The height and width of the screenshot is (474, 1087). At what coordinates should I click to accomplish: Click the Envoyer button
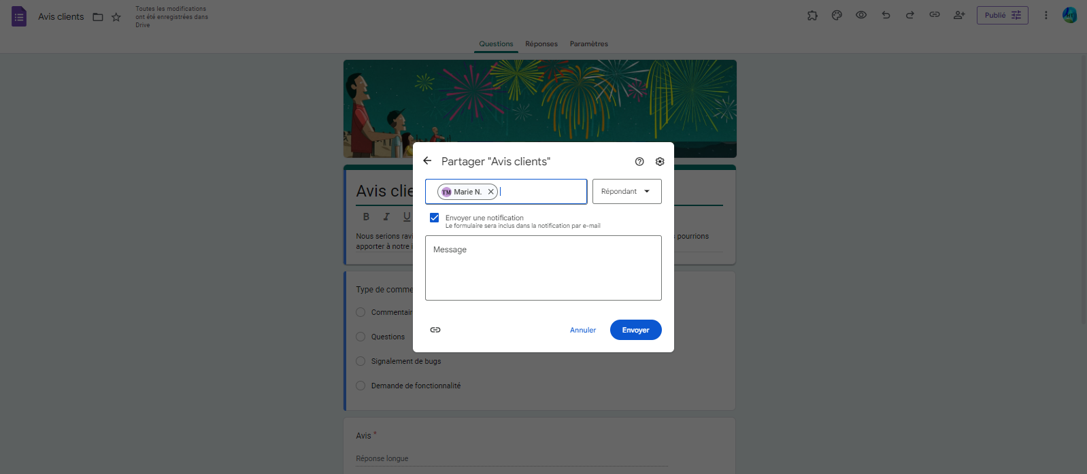coord(635,330)
